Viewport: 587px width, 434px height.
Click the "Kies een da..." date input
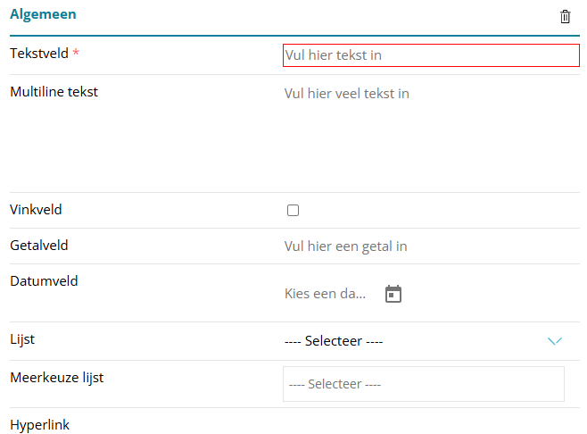[x=326, y=294]
